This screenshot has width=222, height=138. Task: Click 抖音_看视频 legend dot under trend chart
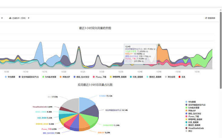tap(131, 77)
